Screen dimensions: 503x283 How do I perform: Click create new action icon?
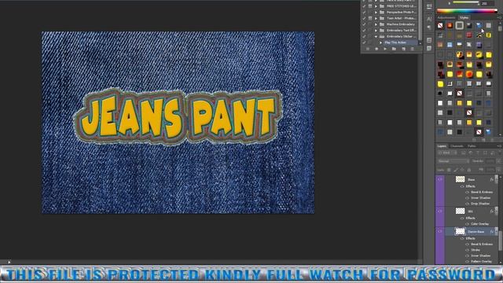[x=403, y=49]
